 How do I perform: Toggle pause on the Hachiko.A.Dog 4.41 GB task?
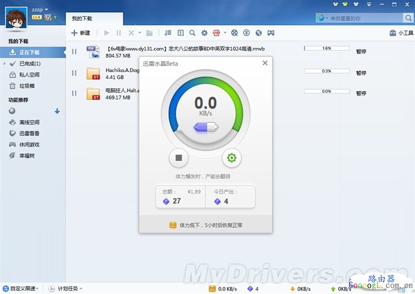pyautogui.click(x=74, y=73)
